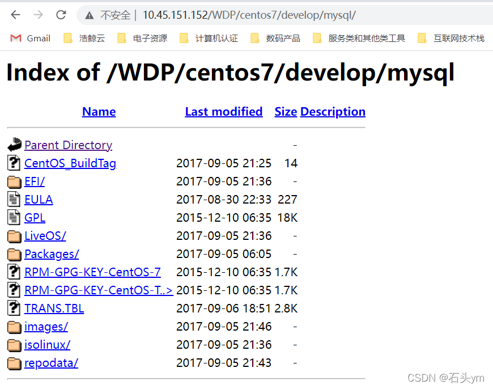The image size is (493, 389).
Task: Open the repodata/ directory
Action: tap(51, 363)
